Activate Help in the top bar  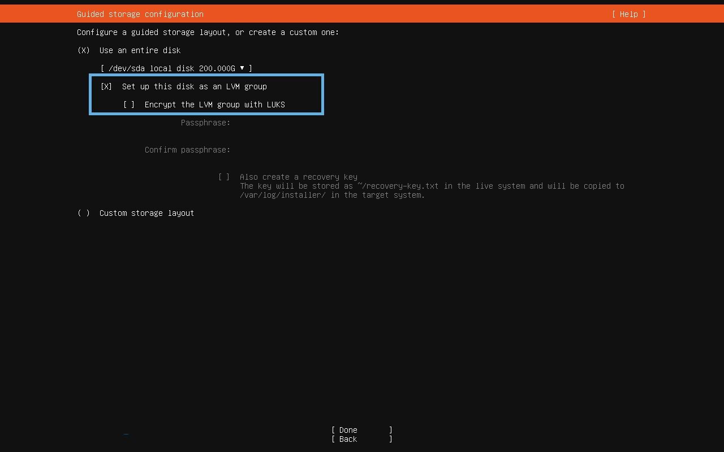point(628,14)
